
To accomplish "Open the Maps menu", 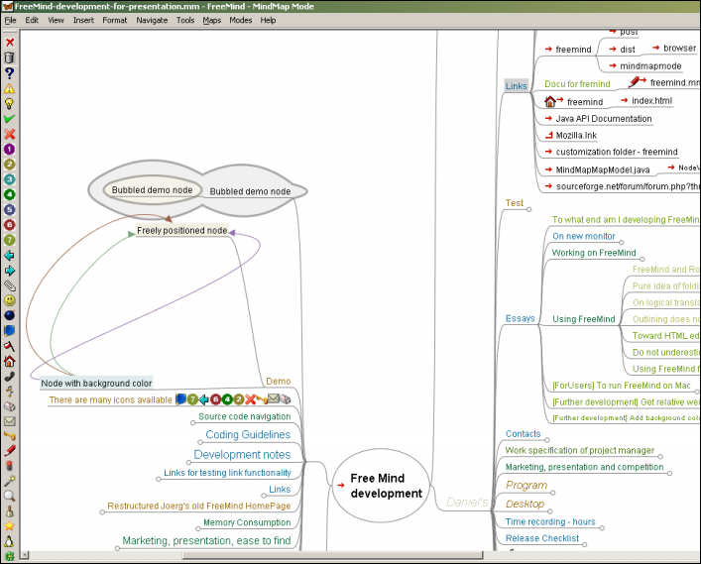I will (212, 20).
